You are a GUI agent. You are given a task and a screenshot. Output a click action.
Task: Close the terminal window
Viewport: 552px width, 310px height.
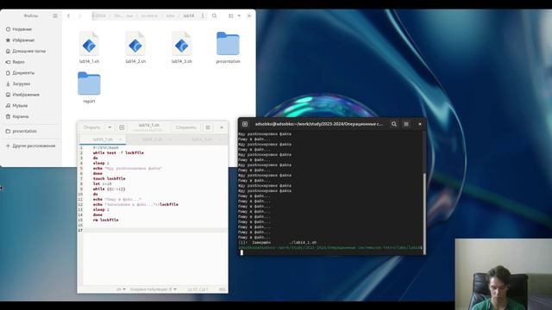[420, 124]
